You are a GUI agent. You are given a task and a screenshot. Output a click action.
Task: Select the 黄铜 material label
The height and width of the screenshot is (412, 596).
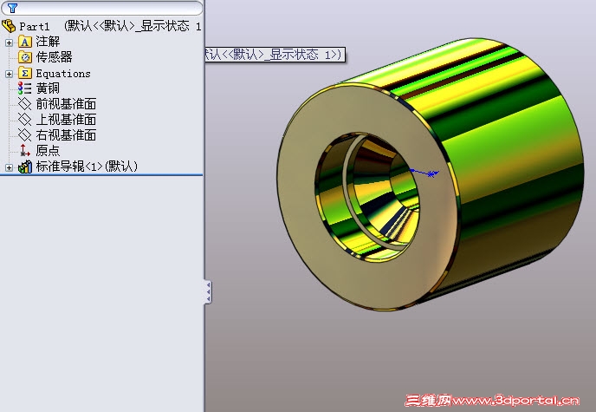point(48,88)
